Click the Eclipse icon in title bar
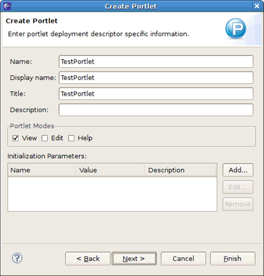The width and height of the screenshot is (264, 276). (x=8, y=6)
